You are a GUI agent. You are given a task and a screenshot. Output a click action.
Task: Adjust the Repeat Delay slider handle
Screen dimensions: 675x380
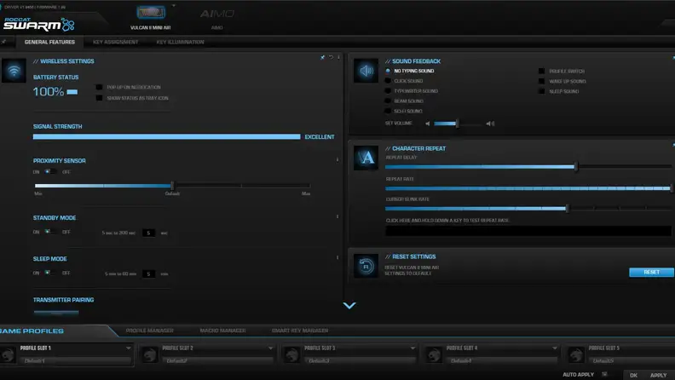[576, 166]
